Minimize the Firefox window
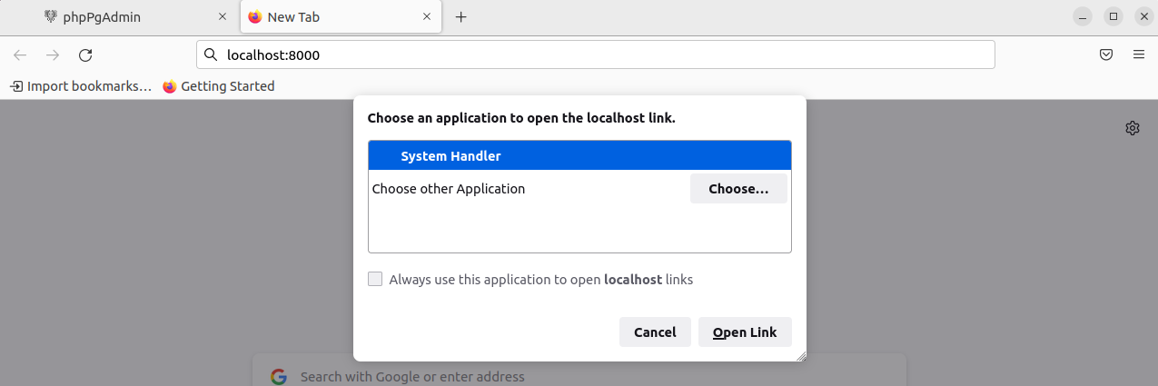1158x386 pixels. (x=1082, y=16)
